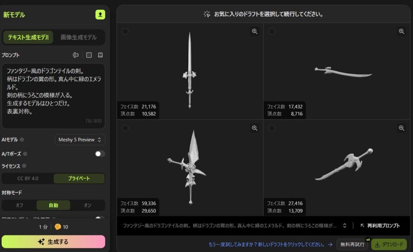The height and width of the screenshot is (252, 413).
Task: Zoom into the top-left sword draft
Action: tap(254, 31)
